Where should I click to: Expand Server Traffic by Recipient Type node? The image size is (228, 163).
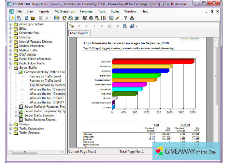[x=16, y=107]
